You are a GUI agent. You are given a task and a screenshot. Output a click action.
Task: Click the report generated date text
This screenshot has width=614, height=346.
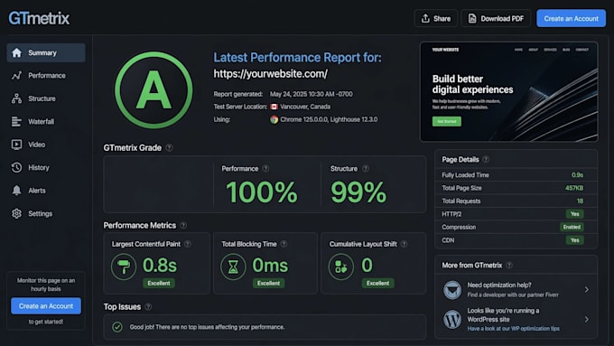click(x=311, y=94)
